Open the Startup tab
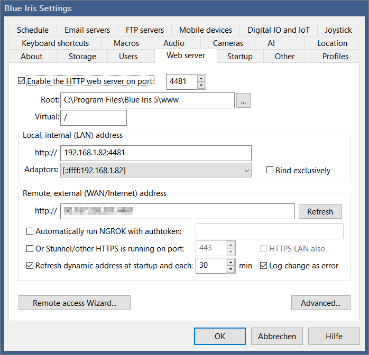The image size is (369, 355). coord(240,56)
